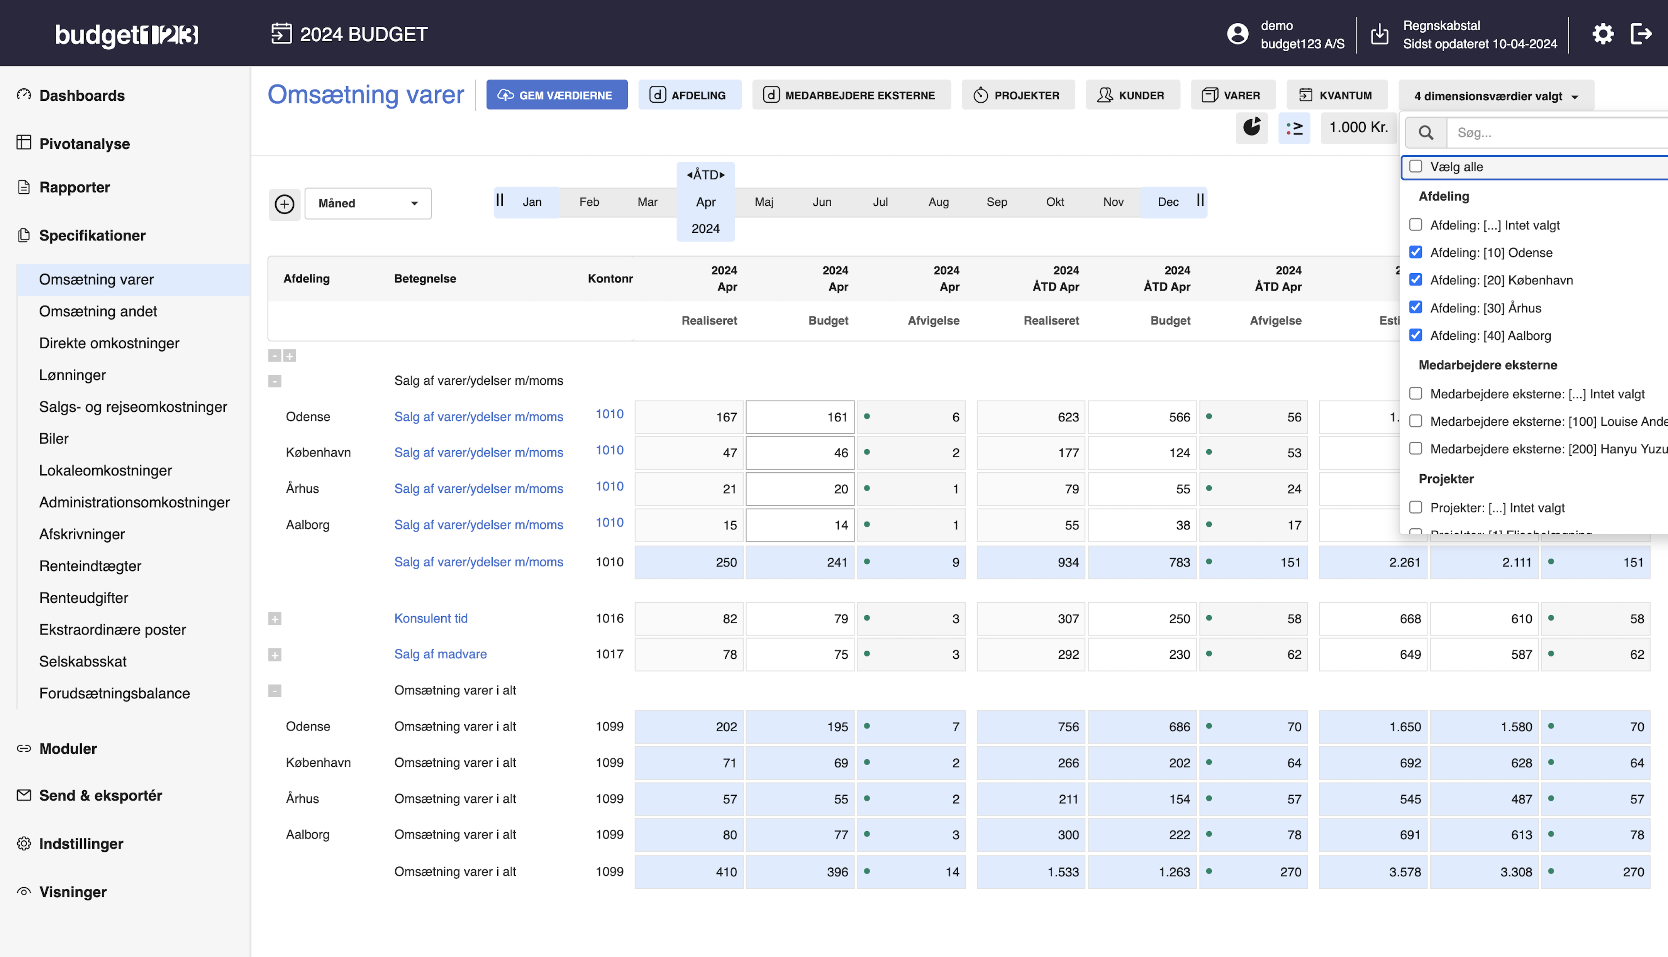1668x957 pixels.
Task: Click the Salg af madvare link
Action: coord(440,654)
